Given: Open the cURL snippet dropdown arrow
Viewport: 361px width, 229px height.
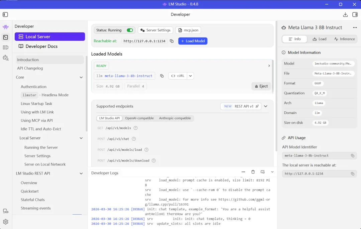Looking at the screenshot, I should (x=191, y=76).
